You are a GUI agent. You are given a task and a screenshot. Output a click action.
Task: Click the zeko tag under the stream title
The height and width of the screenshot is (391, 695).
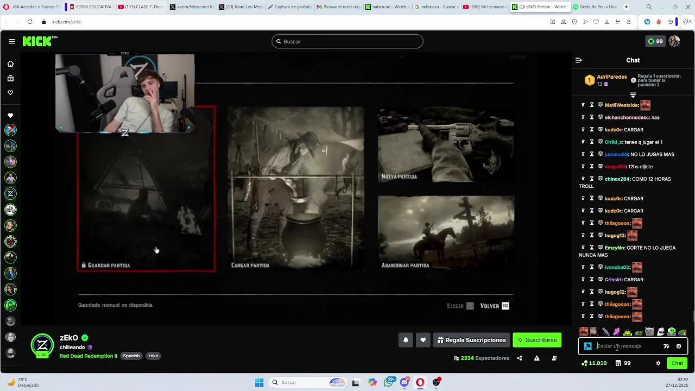153,356
